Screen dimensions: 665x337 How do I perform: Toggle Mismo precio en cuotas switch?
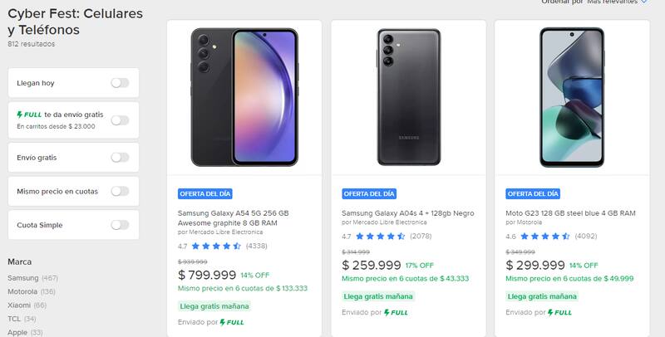pos(120,191)
